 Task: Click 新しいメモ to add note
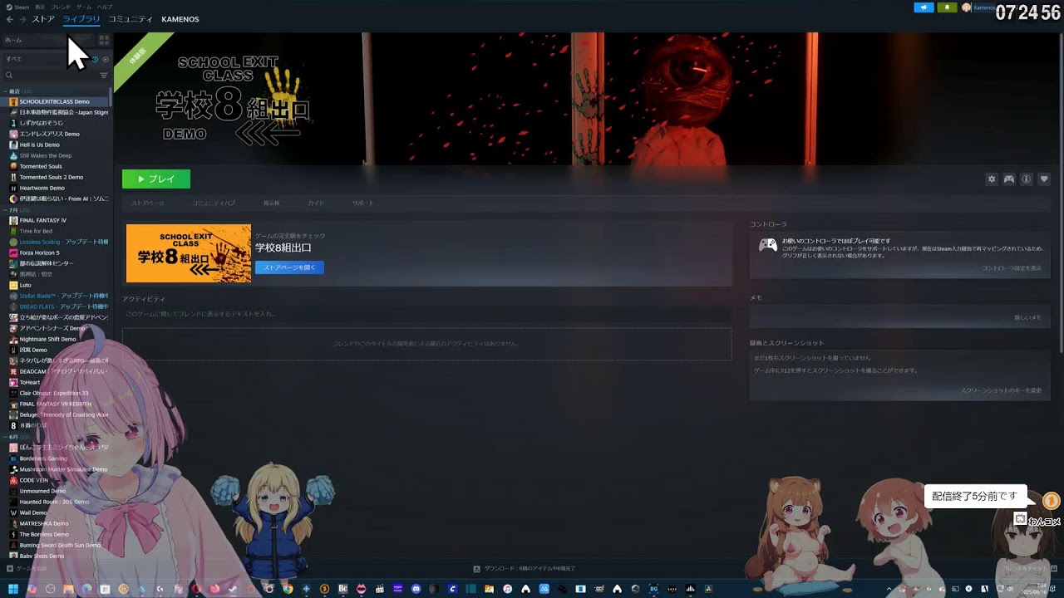point(1027,317)
